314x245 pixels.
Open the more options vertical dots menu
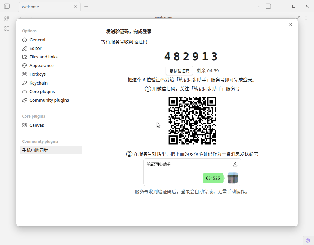(x=306, y=18)
